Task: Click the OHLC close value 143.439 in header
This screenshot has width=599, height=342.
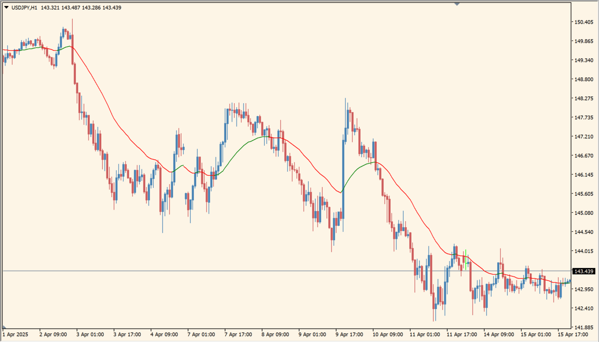Action: 112,7
